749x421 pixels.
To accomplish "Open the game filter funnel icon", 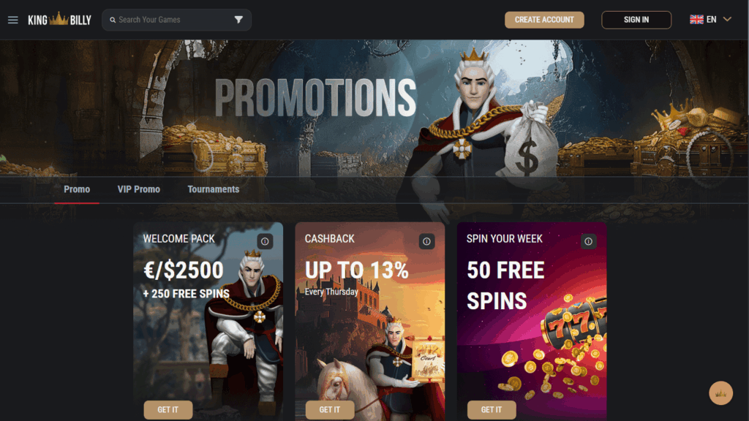I will point(238,20).
